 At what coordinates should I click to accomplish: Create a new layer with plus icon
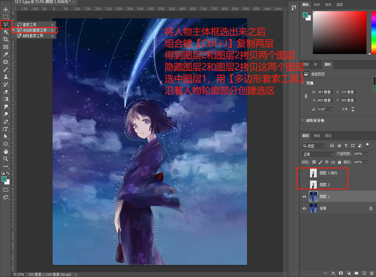tap(364, 273)
